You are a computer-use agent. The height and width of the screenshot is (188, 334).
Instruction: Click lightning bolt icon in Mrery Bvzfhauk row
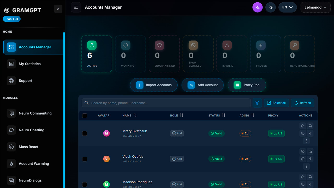[310, 133]
